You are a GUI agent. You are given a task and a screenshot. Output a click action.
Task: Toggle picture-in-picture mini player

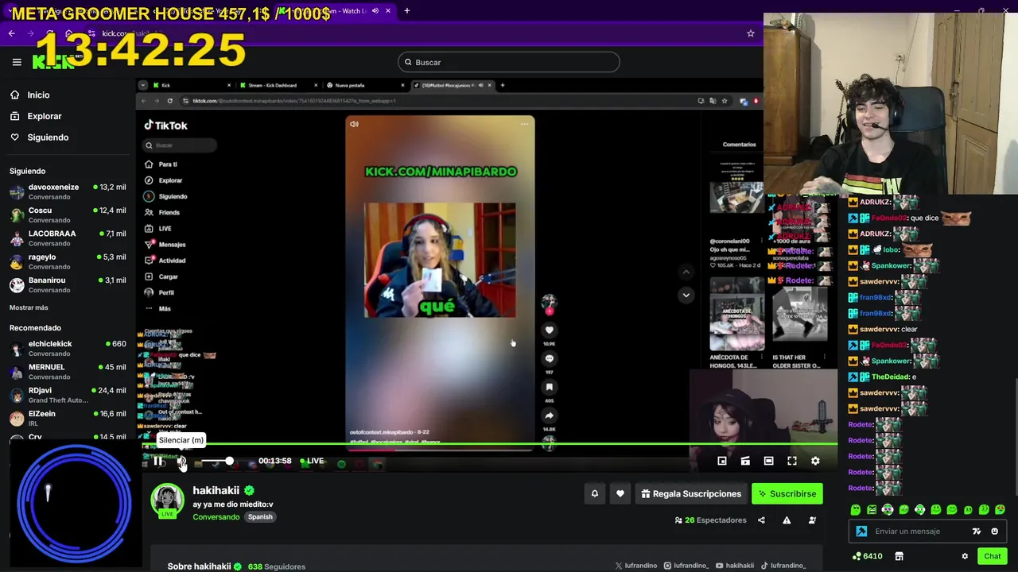722,461
